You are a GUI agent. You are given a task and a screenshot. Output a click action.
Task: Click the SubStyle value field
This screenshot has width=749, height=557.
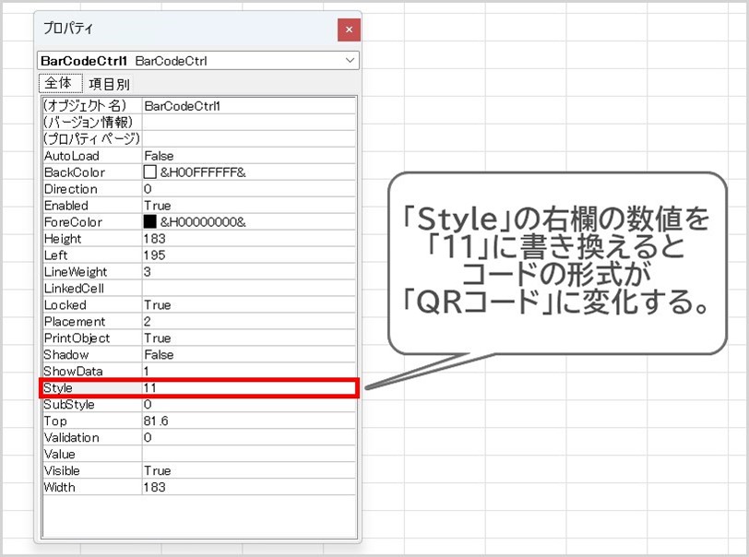249,404
